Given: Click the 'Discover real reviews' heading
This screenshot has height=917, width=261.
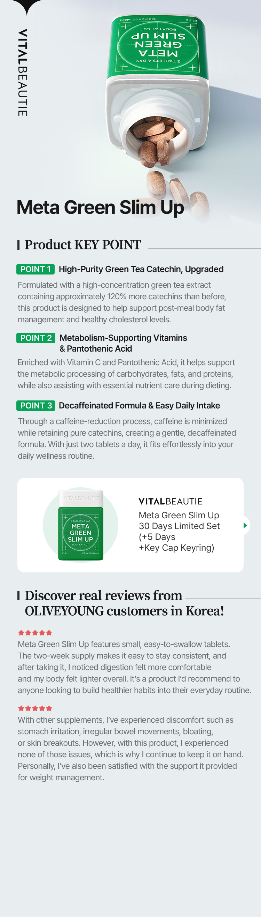Looking at the screenshot, I should (x=124, y=603).
